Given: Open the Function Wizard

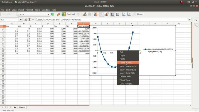Looking at the screenshot, I should click(x=25, y=20).
